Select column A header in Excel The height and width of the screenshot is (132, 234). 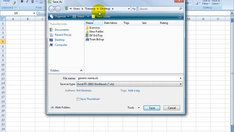point(13,19)
